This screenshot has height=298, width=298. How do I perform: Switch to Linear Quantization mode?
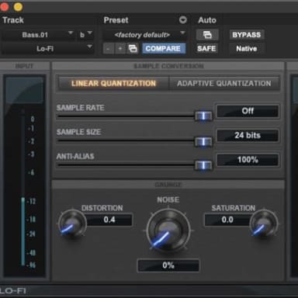pos(113,83)
